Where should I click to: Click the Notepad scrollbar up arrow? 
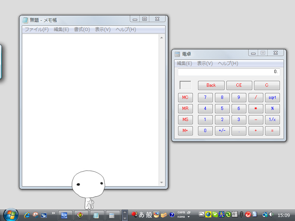pyautogui.click(x=162, y=38)
